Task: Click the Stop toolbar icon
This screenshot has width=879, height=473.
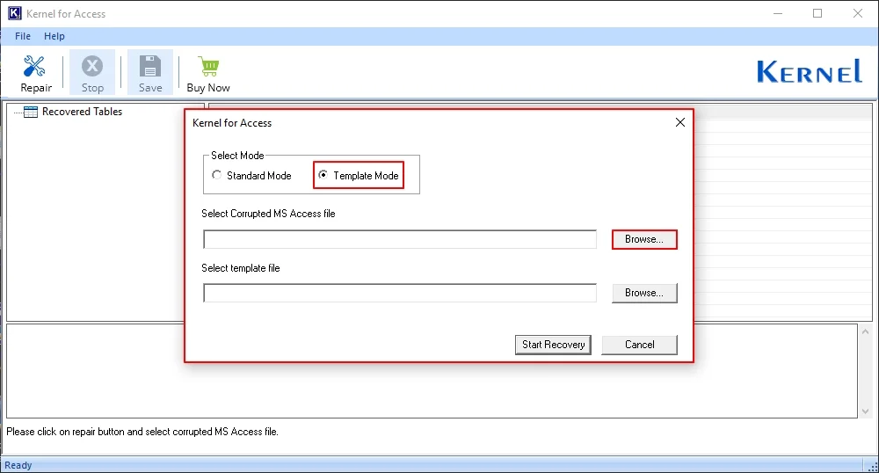Action: point(92,67)
